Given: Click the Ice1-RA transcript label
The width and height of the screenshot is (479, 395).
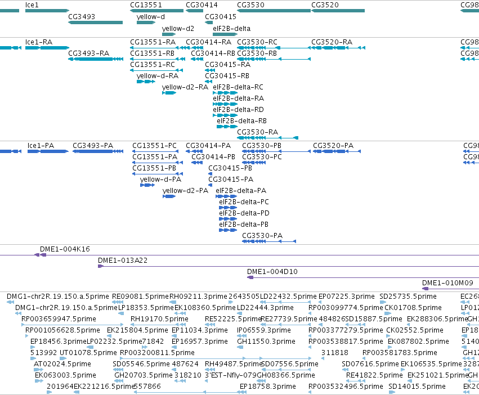Looking at the screenshot, I should click(38, 42).
